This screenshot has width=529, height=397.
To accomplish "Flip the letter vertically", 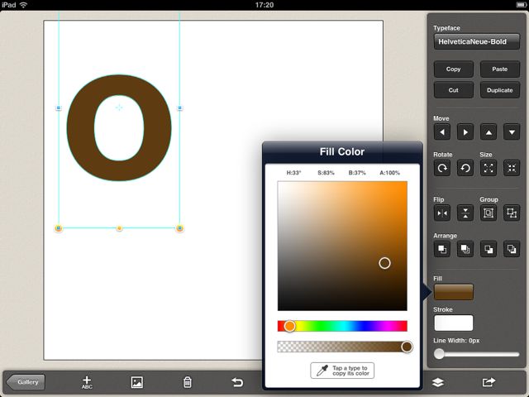I will 465,213.
